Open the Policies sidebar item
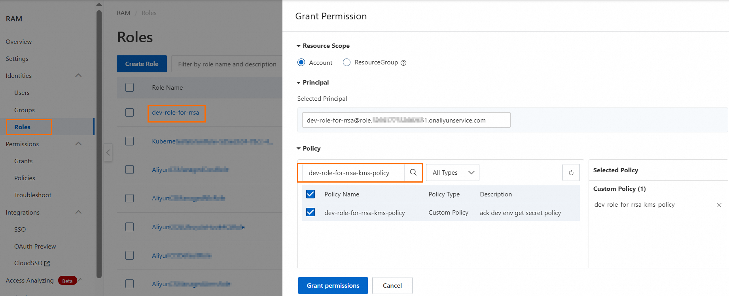The width and height of the screenshot is (729, 296). coord(25,178)
